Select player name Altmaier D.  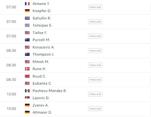[x=42, y=112]
